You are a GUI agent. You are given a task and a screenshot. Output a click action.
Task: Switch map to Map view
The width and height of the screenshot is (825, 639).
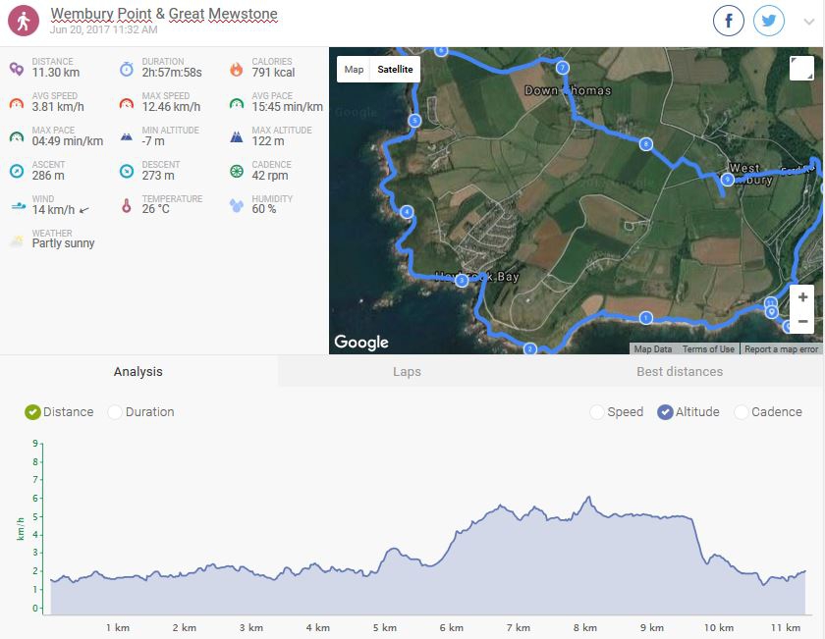click(354, 70)
